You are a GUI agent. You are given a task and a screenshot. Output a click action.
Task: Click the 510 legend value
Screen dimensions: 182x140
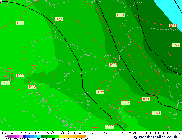[x=30, y=139]
